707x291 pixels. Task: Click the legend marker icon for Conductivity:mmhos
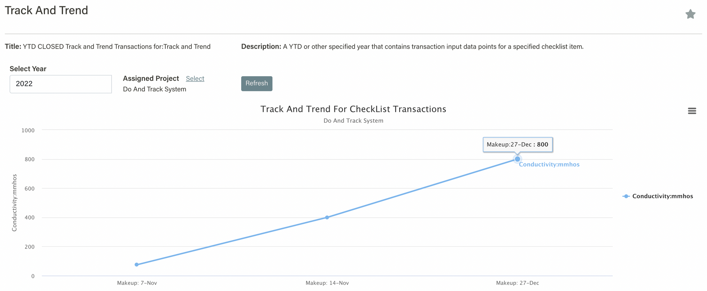[x=625, y=196]
